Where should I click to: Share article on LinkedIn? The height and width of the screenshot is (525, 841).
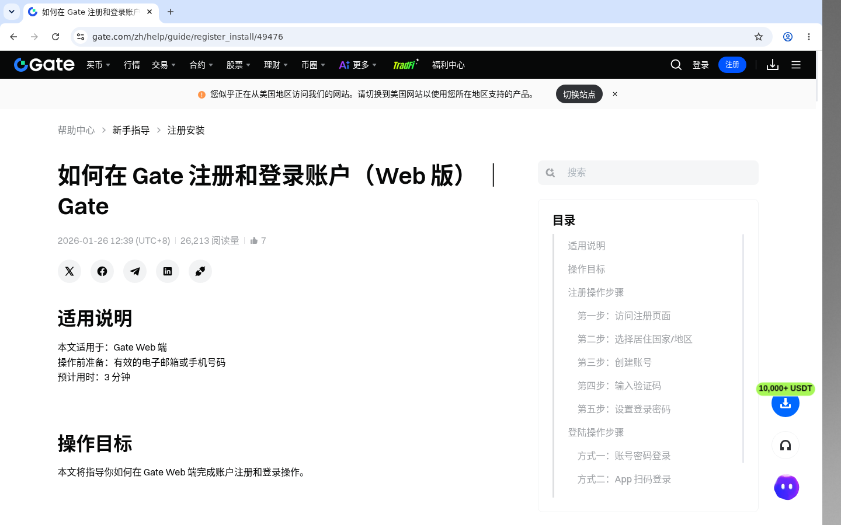[x=168, y=271]
